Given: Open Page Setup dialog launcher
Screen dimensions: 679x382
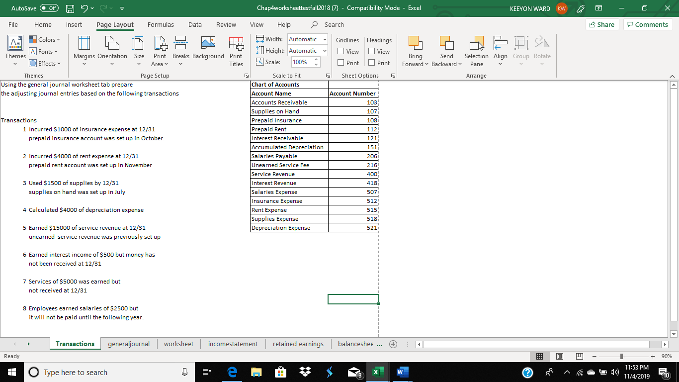Looking at the screenshot, I should click(x=247, y=76).
